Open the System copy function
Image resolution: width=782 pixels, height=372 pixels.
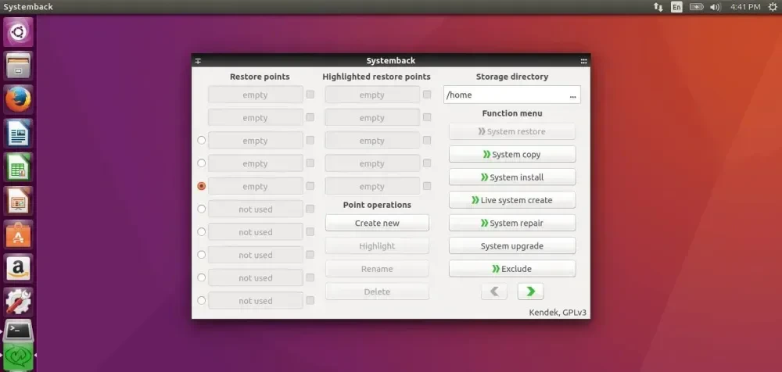(x=512, y=155)
